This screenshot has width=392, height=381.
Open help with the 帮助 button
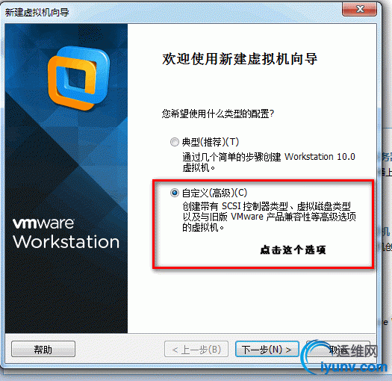43,349
